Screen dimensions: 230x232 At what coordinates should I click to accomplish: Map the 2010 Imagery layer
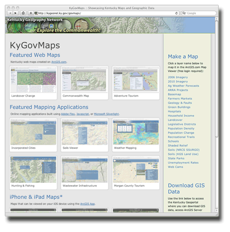coord(178,81)
